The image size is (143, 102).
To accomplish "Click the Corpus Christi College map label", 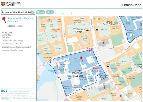I will (x=109, y=23).
